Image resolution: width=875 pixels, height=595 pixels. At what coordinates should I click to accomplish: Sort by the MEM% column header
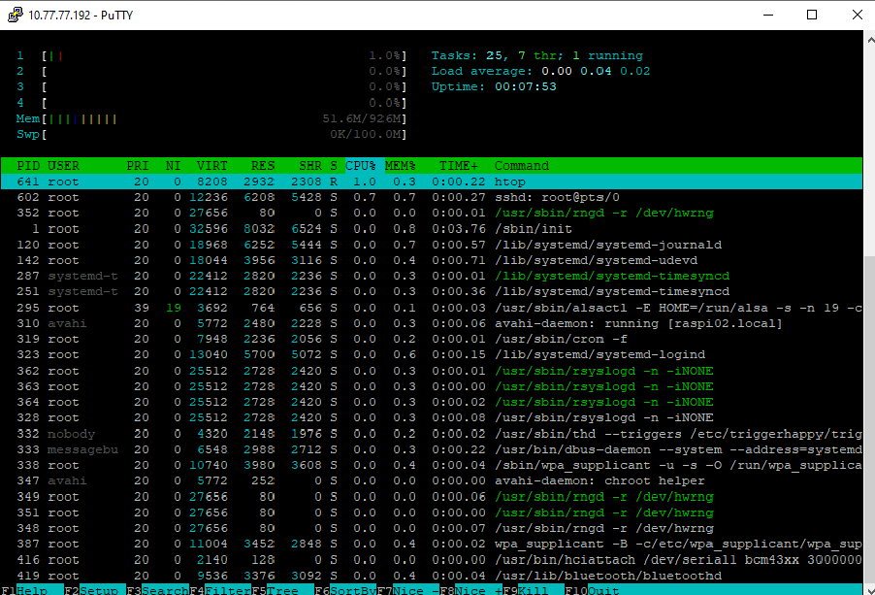400,166
